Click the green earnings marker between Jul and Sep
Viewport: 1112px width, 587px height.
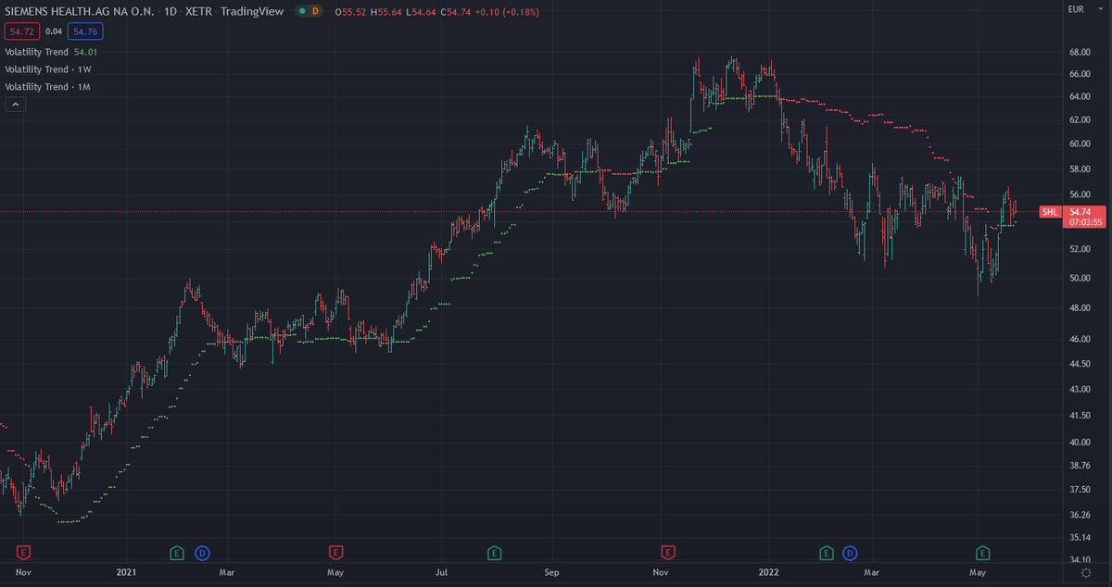coord(494,553)
